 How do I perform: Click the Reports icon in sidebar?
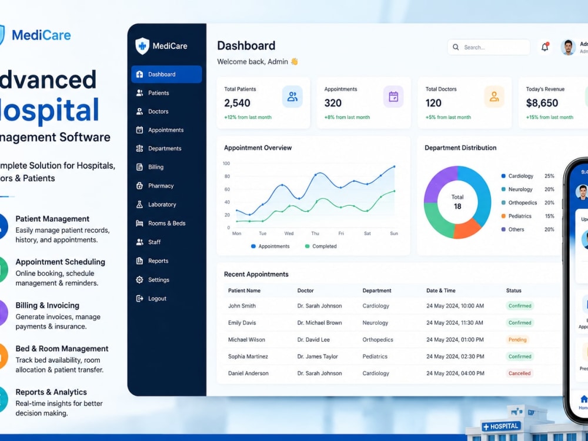click(x=139, y=260)
